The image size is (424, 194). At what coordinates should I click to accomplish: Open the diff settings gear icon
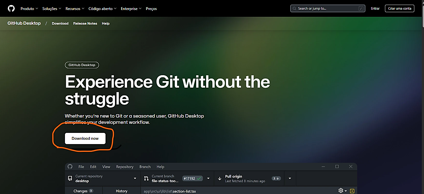point(341,191)
